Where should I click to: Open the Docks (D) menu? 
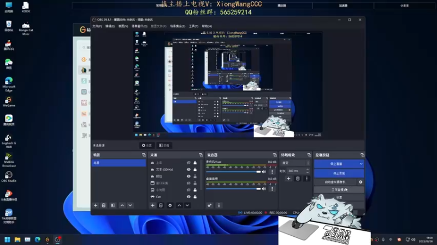pos(139,26)
